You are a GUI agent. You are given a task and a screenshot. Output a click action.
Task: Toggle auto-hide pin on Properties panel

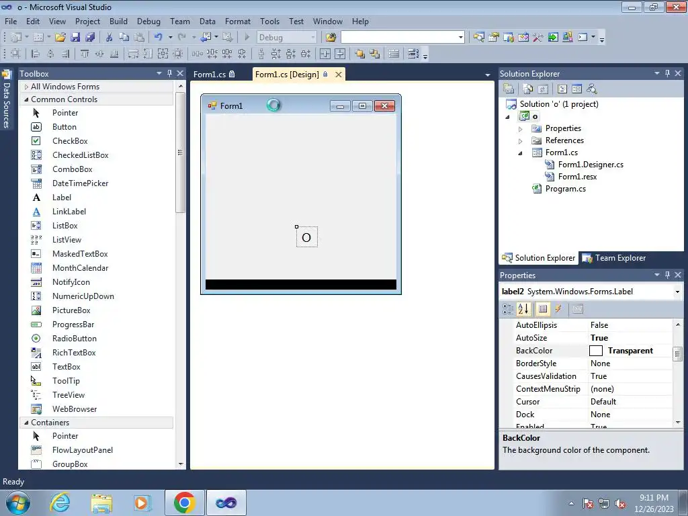(667, 275)
